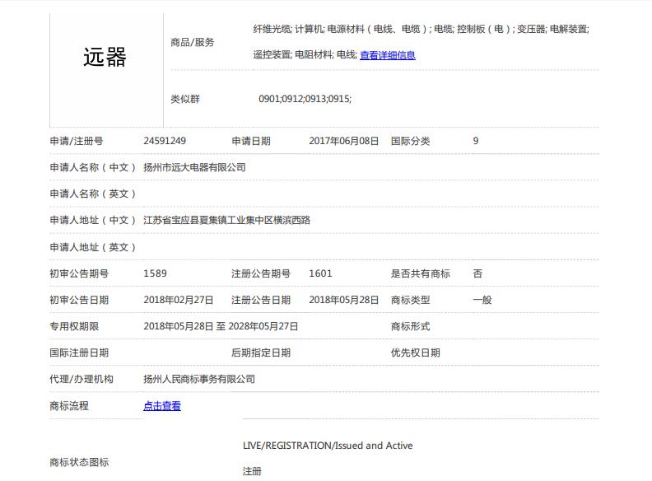Screen dimensions: 652x481
Task: Click the 国际注册日期 label
Action: coord(79,353)
